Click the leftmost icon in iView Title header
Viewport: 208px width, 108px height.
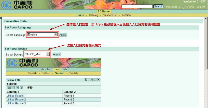[x=86, y=80]
